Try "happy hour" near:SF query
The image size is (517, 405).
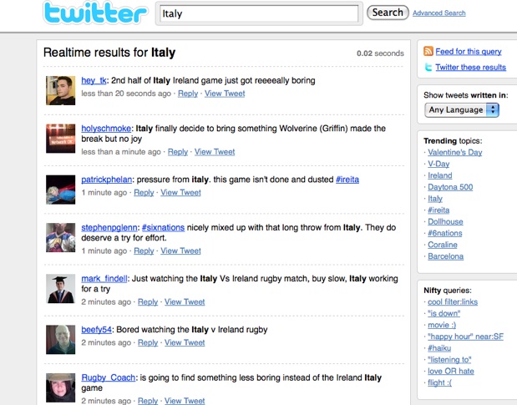tap(465, 337)
